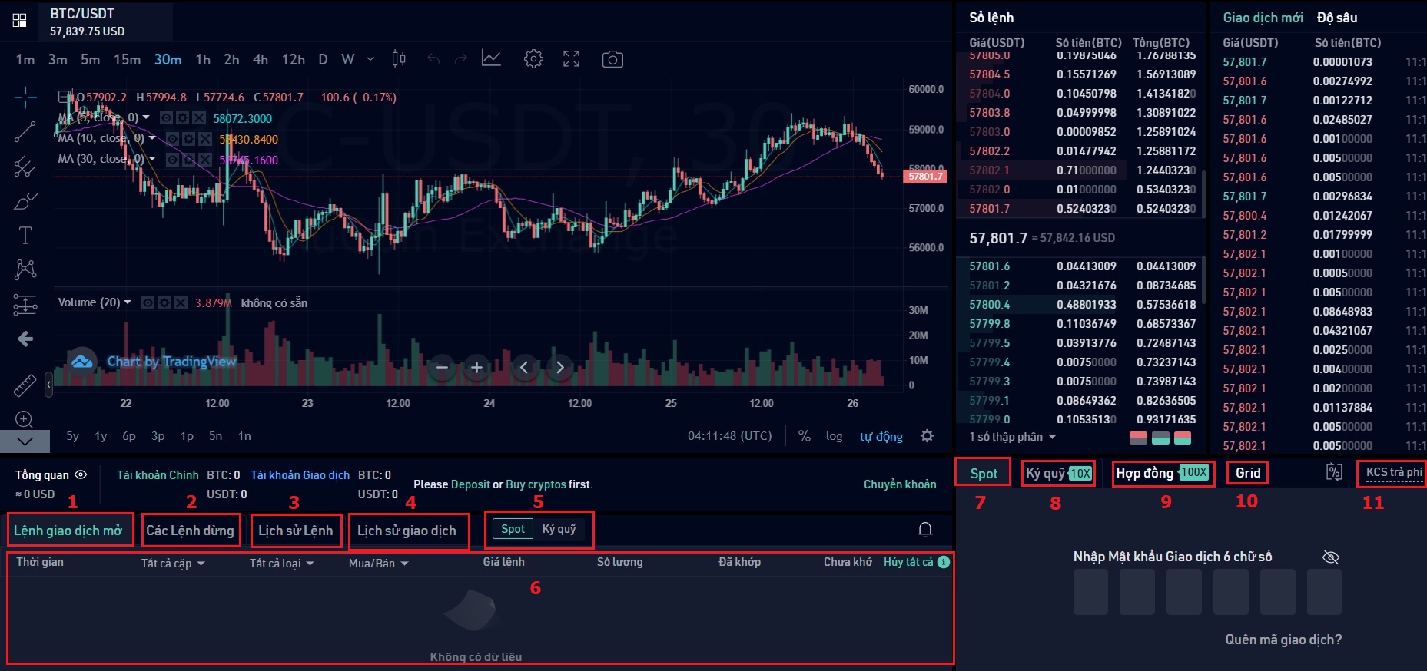The height and width of the screenshot is (671, 1427).
Task: Click the chart zoom out minus button
Action: (442, 368)
